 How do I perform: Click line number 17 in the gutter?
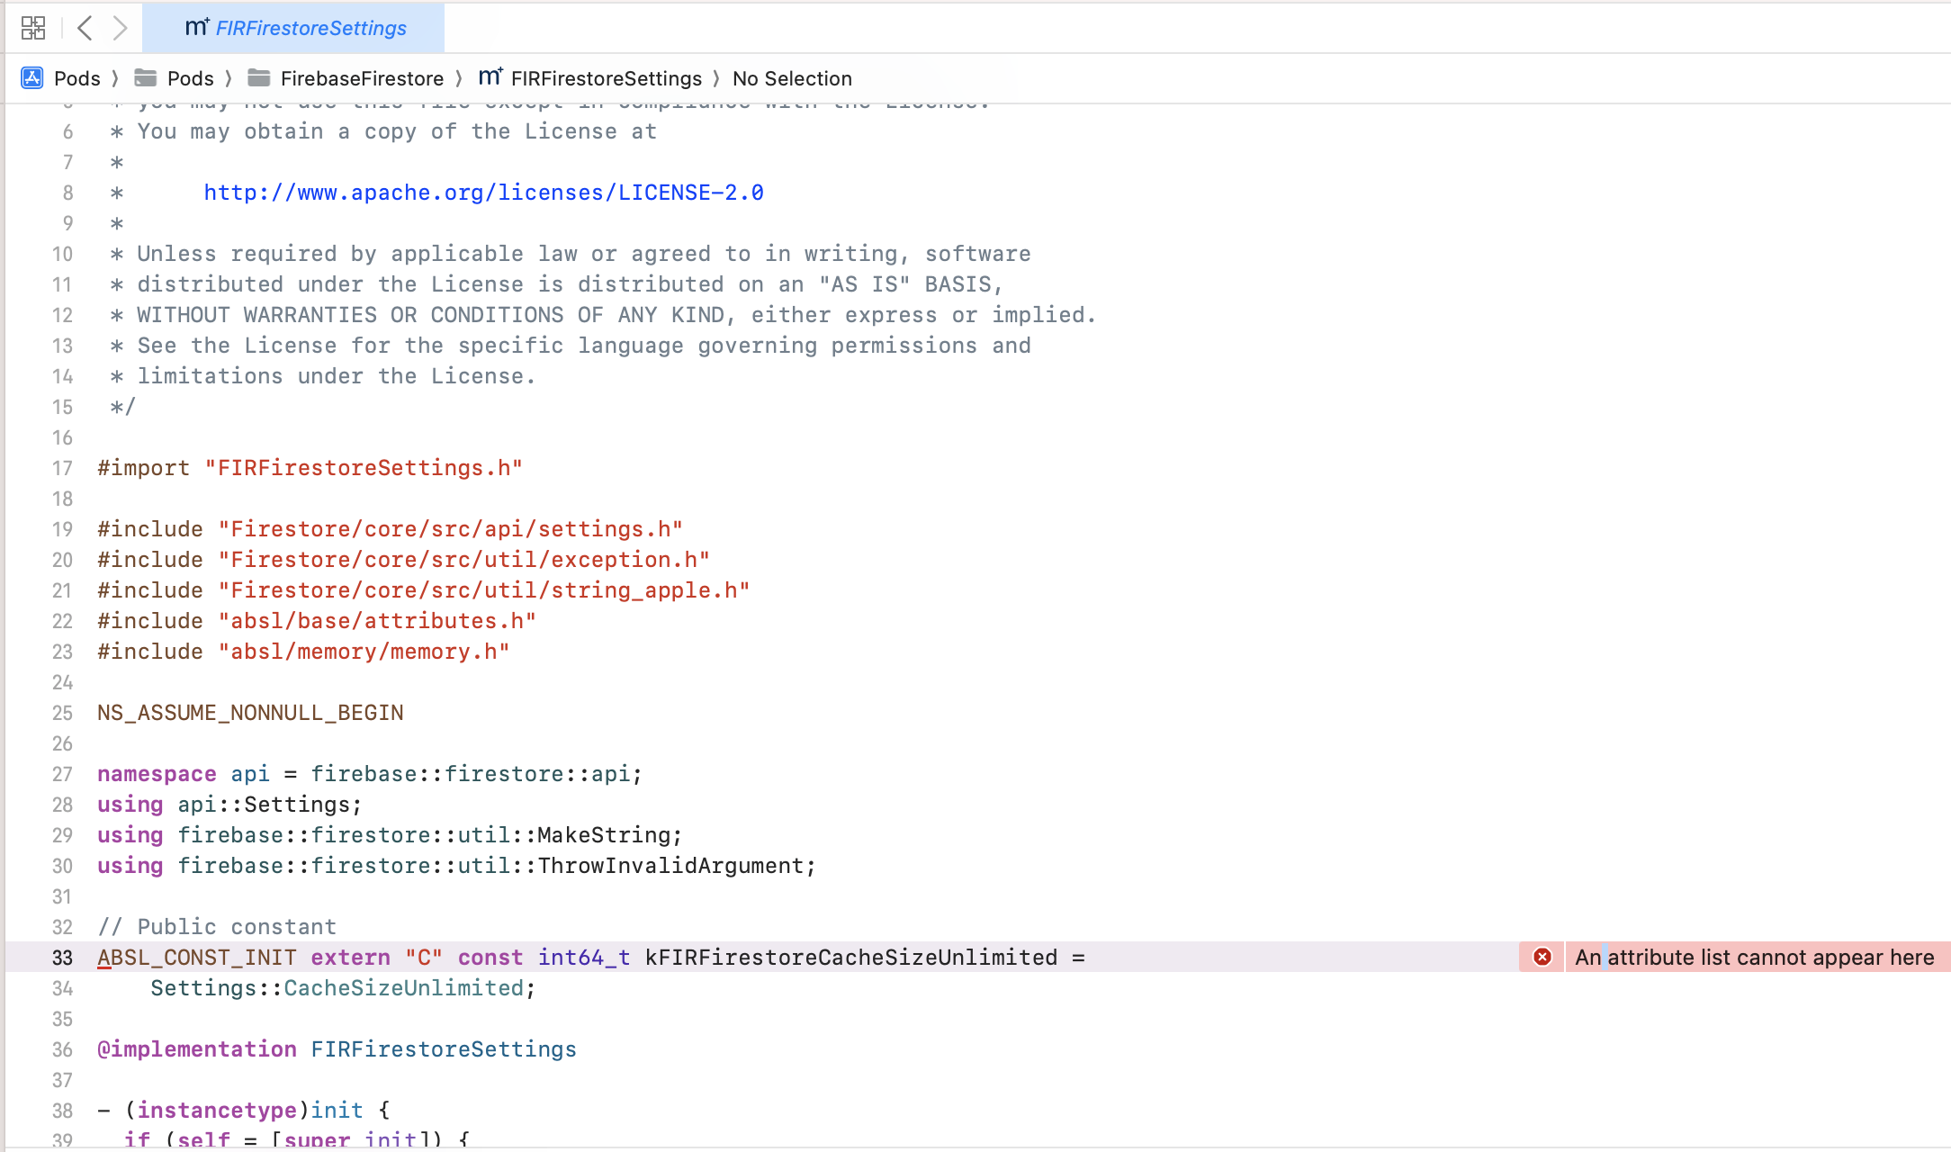click(x=62, y=468)
